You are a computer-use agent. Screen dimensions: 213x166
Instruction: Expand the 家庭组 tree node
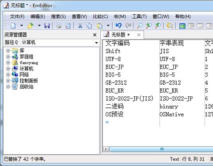point(8,57)
